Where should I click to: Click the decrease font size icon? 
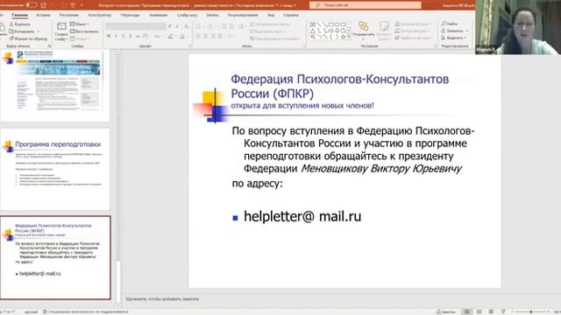pyautogui.click(x=178, y=26)
